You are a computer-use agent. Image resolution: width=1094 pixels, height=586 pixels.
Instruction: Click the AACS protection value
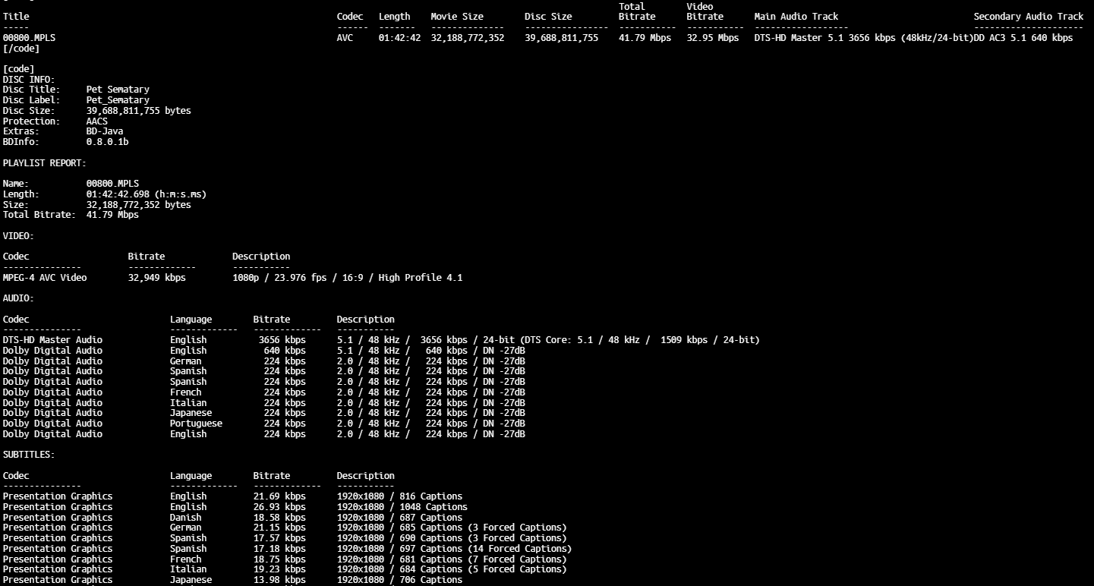point(97,121)
